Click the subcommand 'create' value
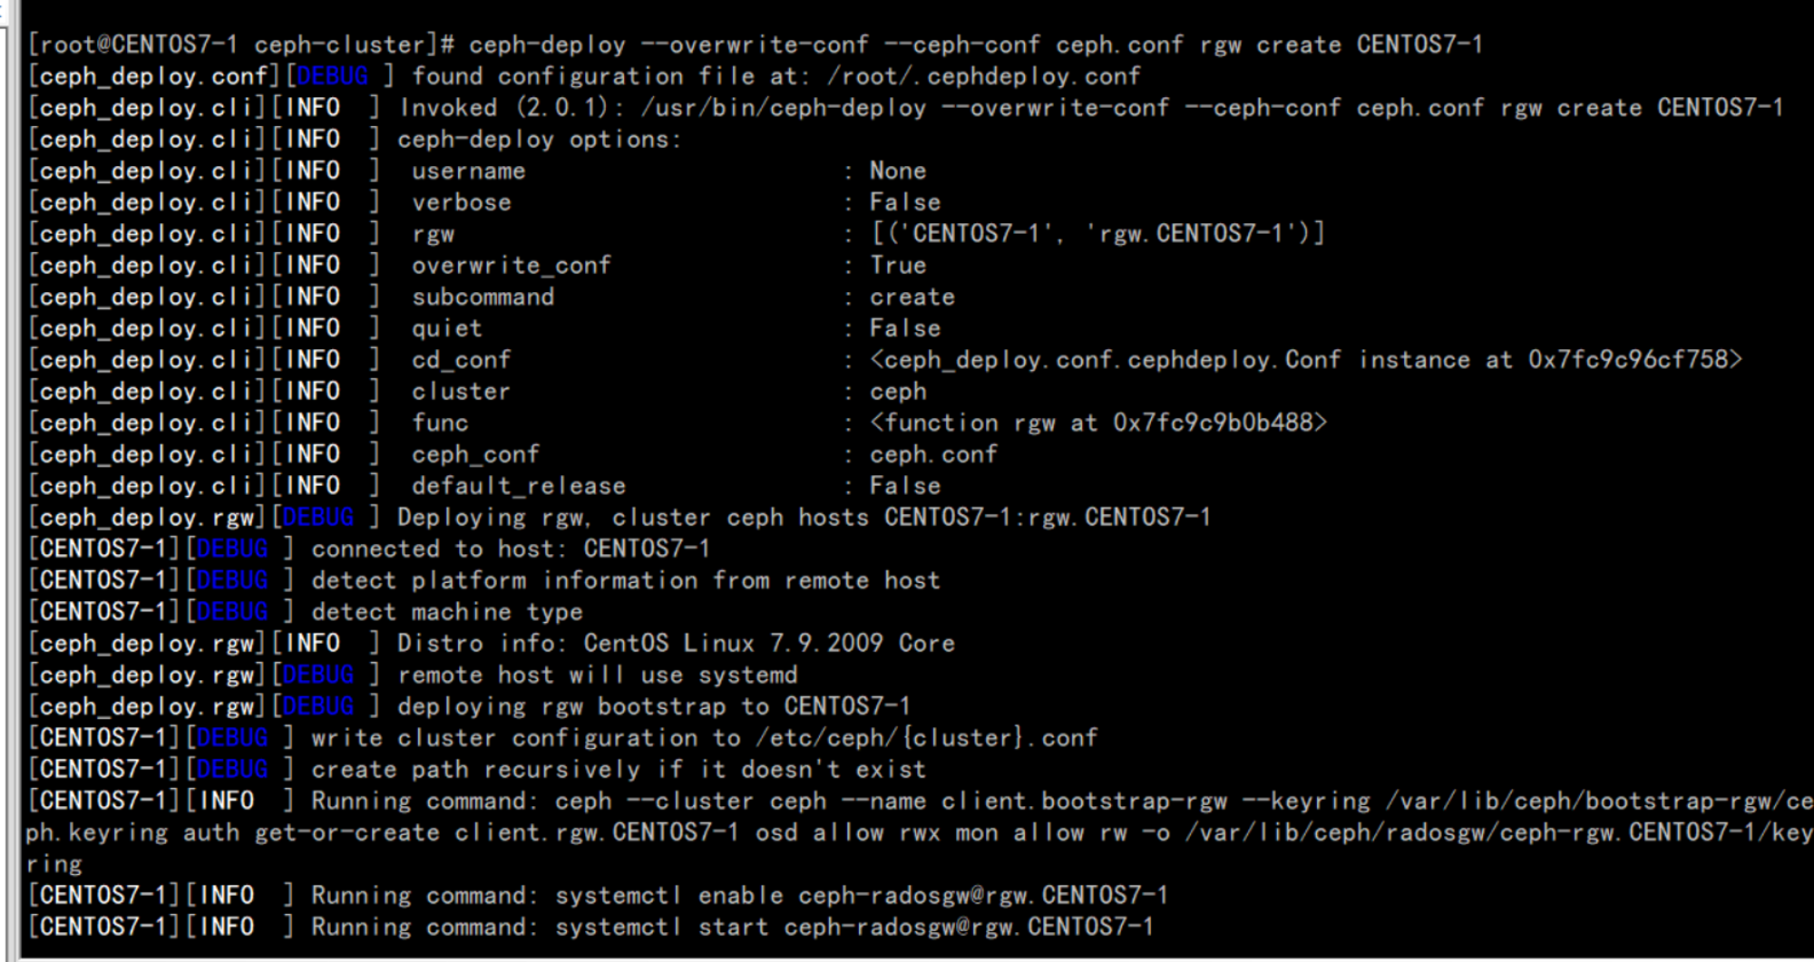Screen dimensions: 1814x962 [x=912, y=296]
